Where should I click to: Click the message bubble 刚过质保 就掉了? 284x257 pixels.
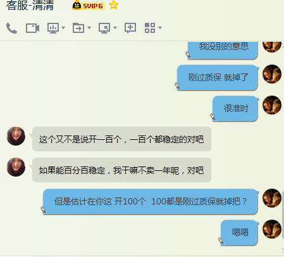point(218,77)
